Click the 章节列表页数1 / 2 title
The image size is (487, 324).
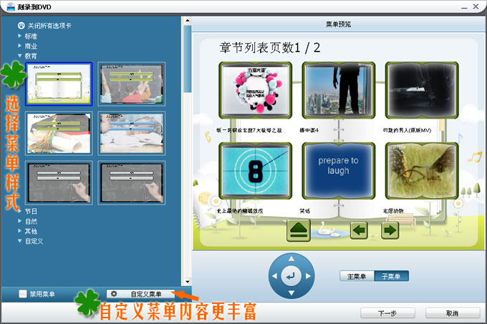click(269, 48)
